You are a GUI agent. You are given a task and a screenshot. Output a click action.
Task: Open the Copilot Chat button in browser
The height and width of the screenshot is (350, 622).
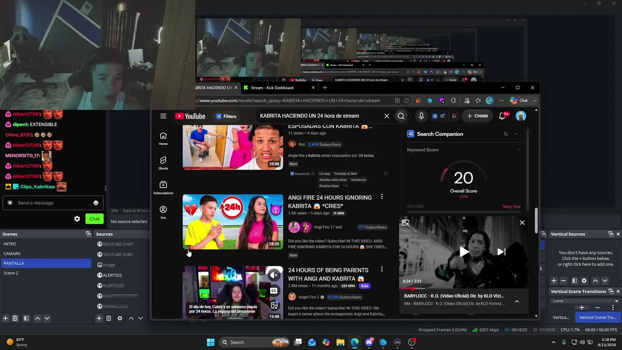(x=519, y=101)
